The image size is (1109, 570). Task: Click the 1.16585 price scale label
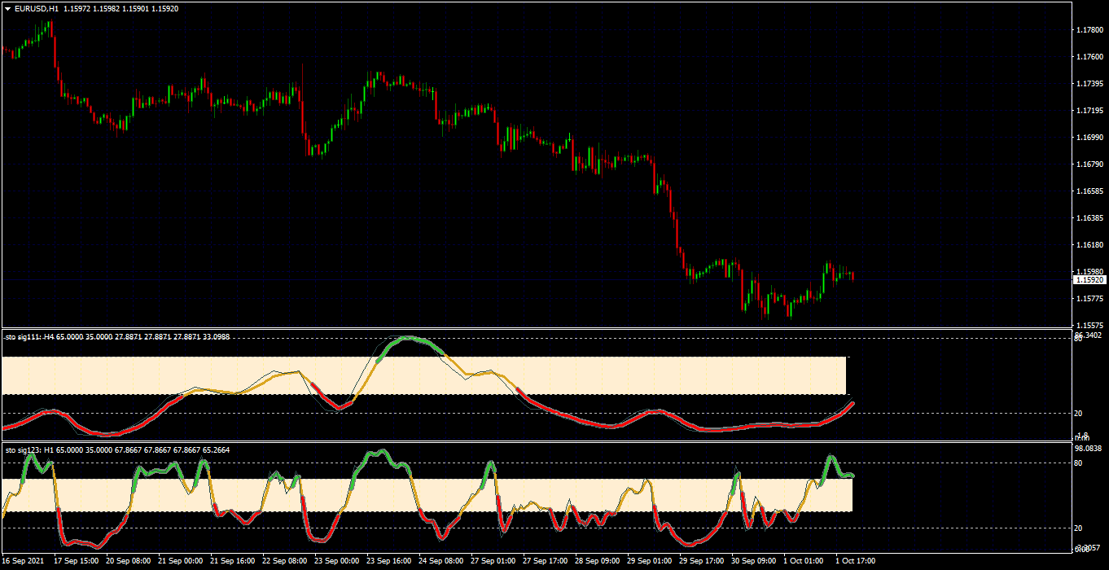[x=1089, y=191]
